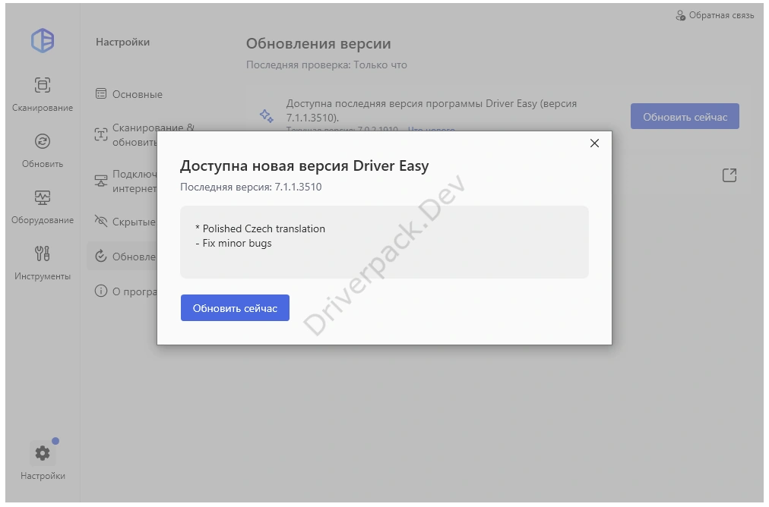Click the Driver Easy logo icon

point(43,40)
